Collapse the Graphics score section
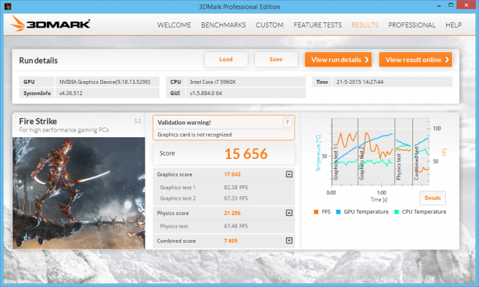This screenshot has width=479, height=287. (x=289, y=174)
